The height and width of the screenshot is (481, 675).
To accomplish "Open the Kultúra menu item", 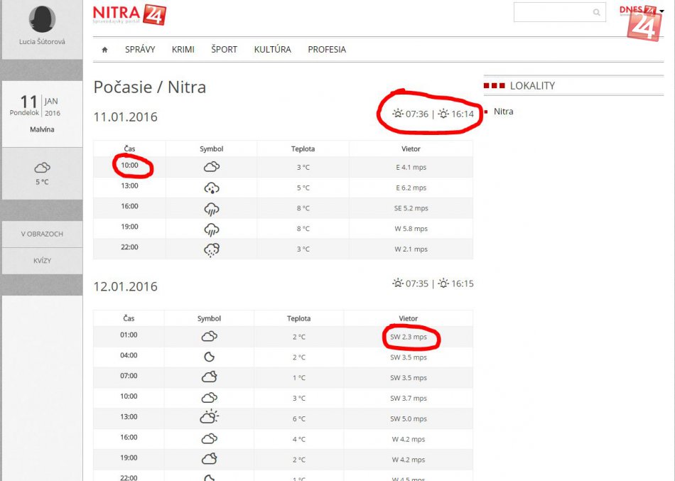I will [x=272, y=50].
